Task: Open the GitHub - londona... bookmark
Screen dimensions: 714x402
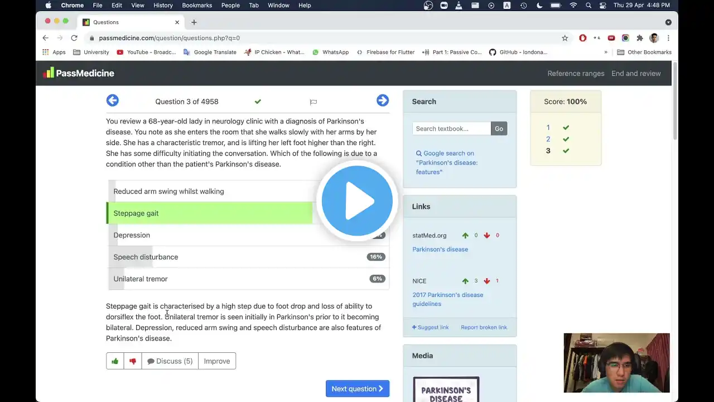Action: (518, 52)
